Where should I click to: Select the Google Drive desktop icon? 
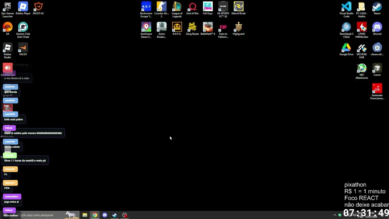346,49
